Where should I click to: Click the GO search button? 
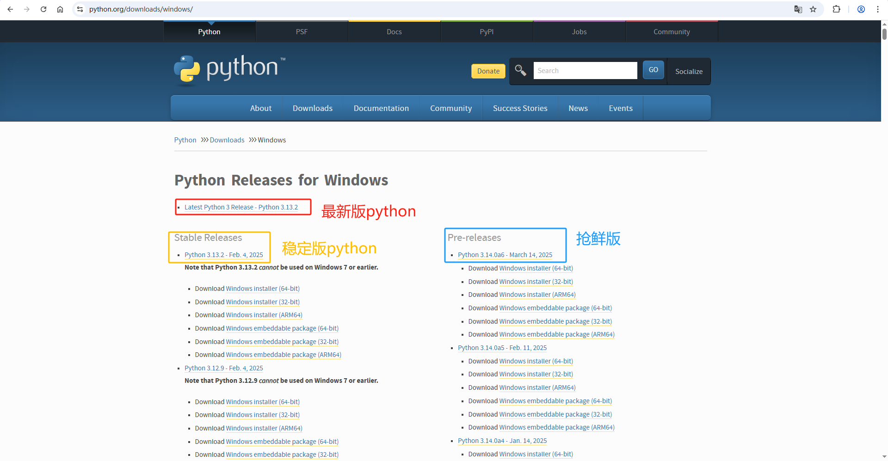pyautogui.click(x=653, y=70)
